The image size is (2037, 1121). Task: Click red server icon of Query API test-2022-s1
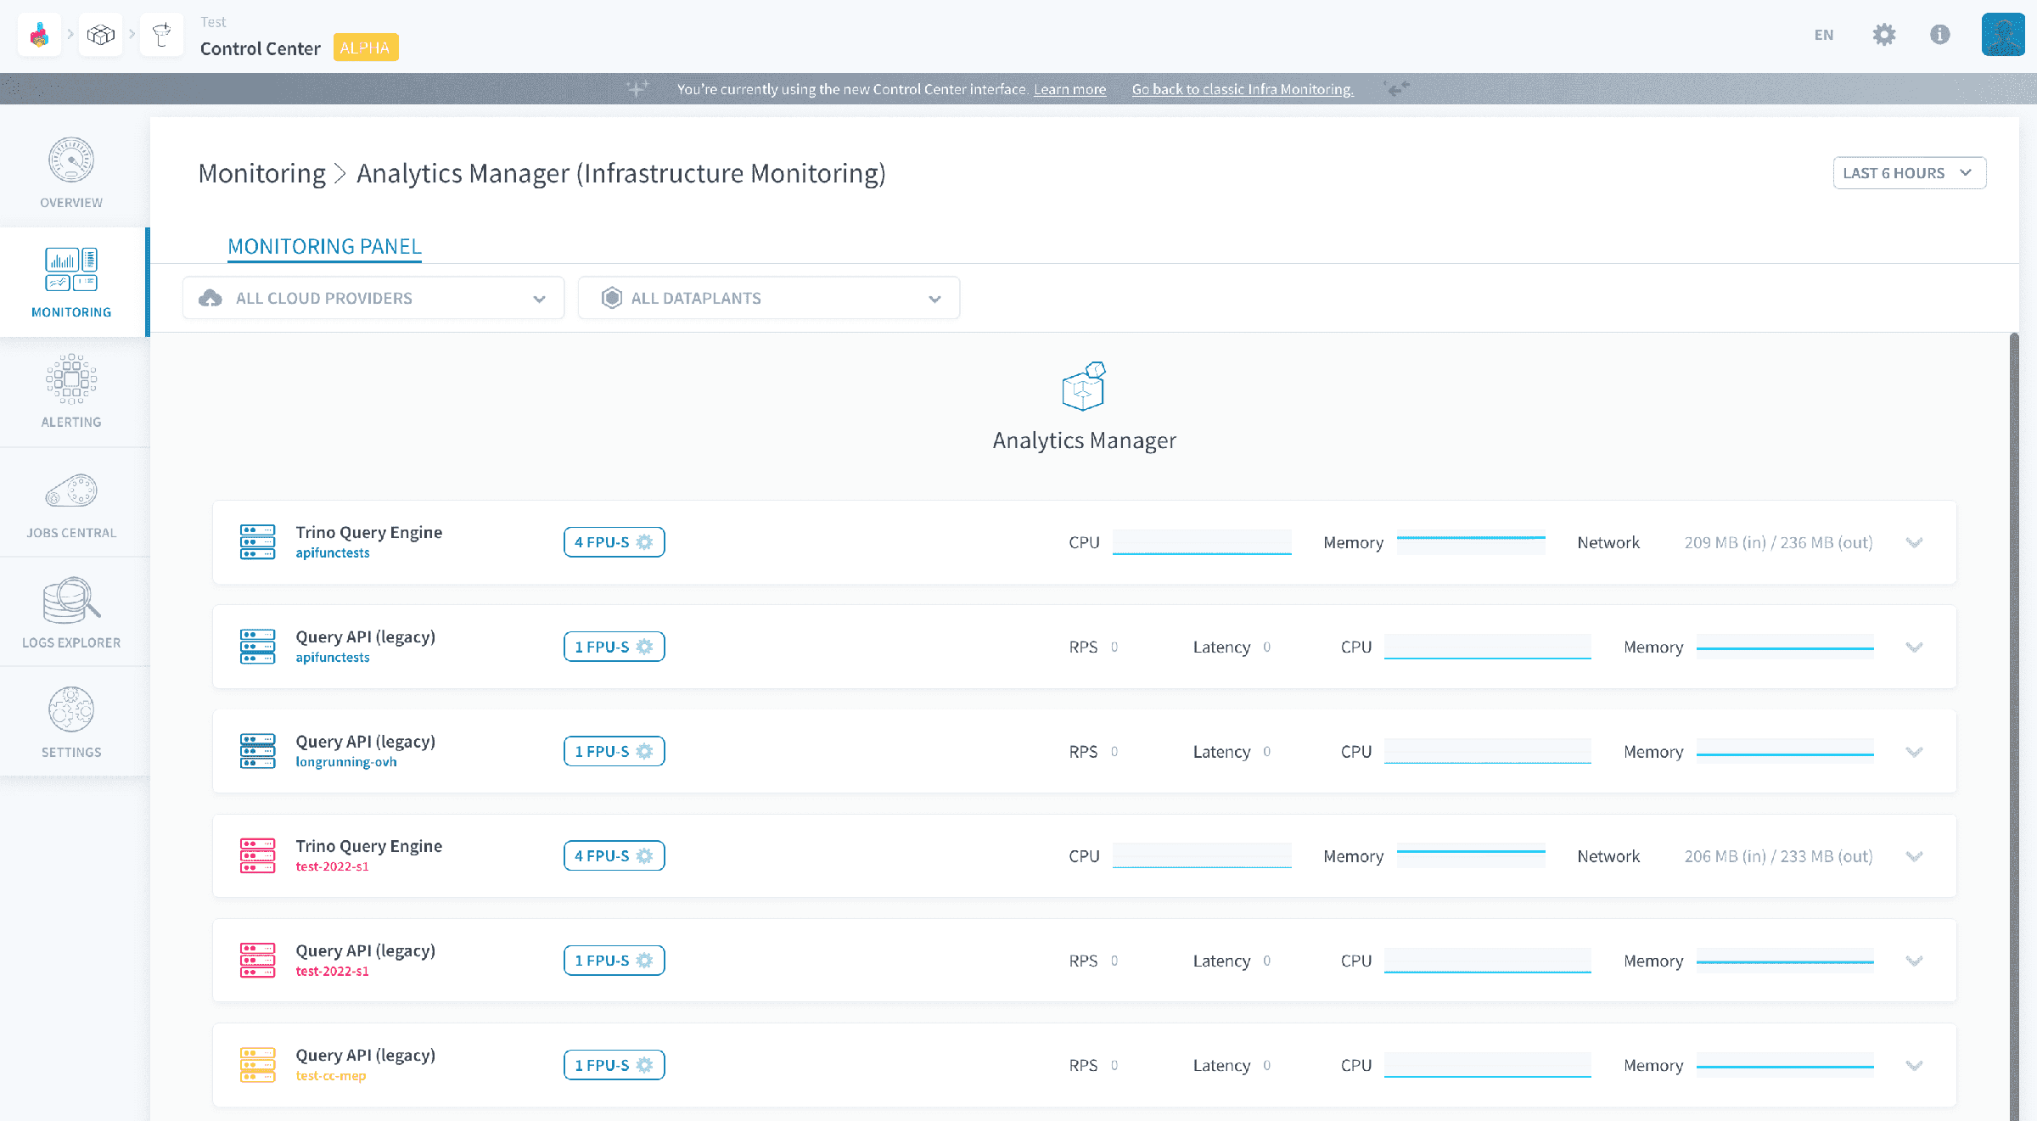coord(257,961)
